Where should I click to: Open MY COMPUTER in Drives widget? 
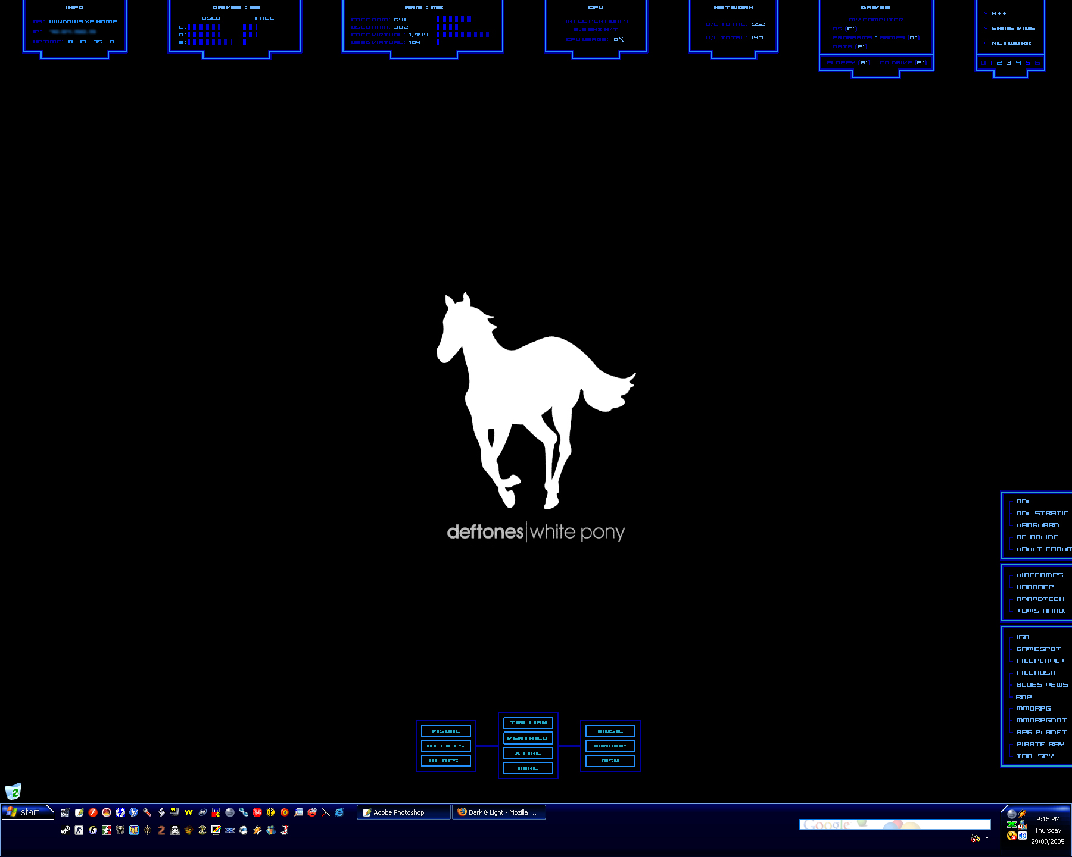876,20
